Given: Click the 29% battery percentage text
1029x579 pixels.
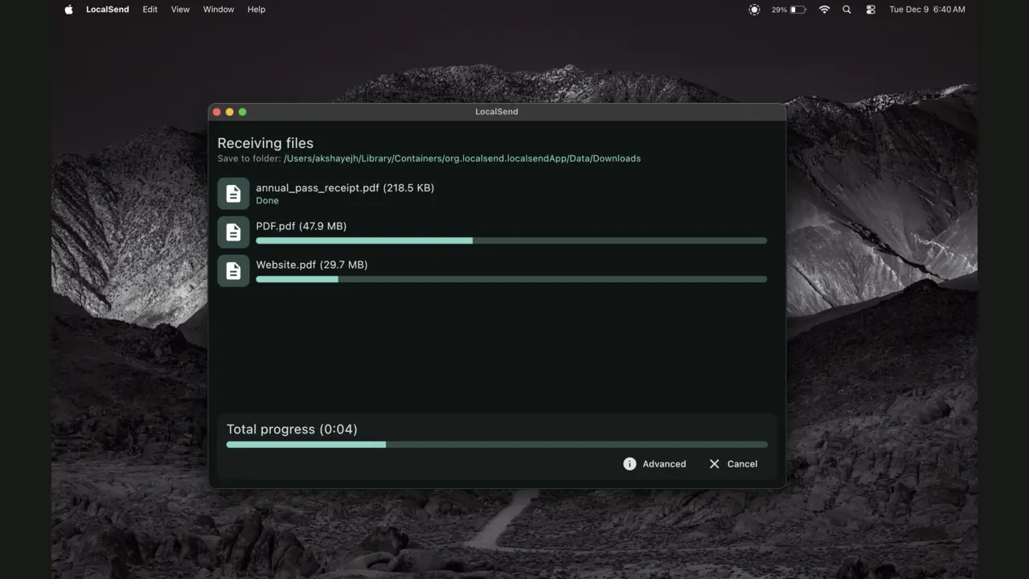Looking at the screenshot, I should click(x=779, y=10).
